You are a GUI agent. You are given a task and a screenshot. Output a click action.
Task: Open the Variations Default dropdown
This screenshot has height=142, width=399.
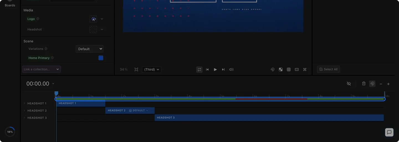(x=89, y=49)
